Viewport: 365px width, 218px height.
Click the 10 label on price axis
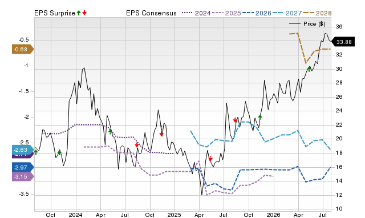[339, 209]
